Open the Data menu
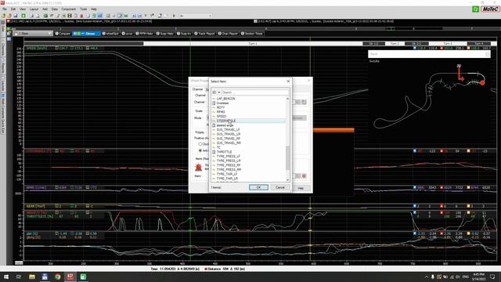This screenshot has width=501, height=282. tap(55, 9)
